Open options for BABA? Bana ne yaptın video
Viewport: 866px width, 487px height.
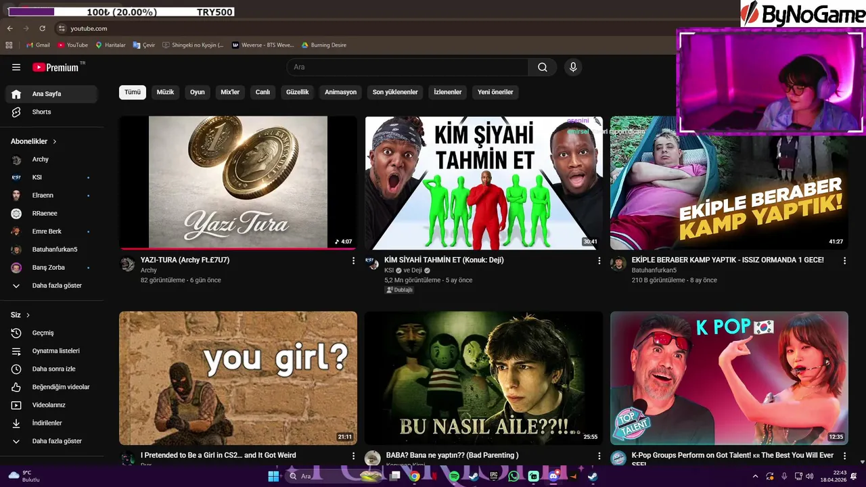[599, 456]
